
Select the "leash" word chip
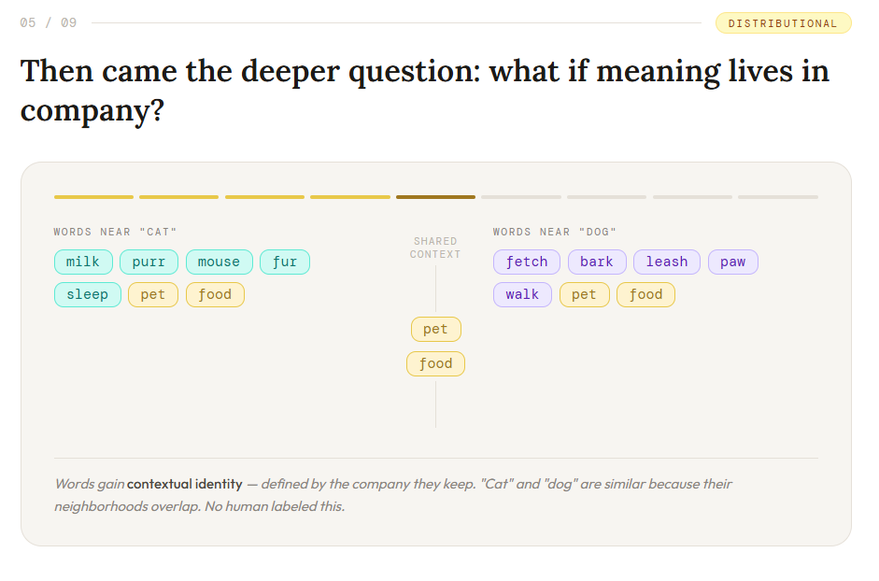point(667,262)
